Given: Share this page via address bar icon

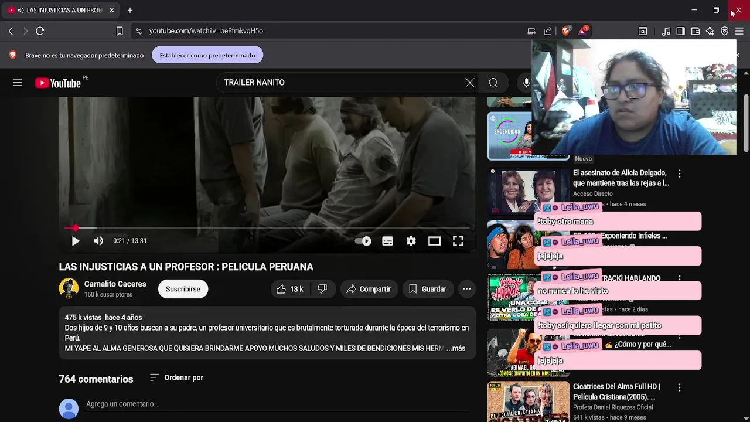Looking at the screenshot, I should [x=548, y=31].
